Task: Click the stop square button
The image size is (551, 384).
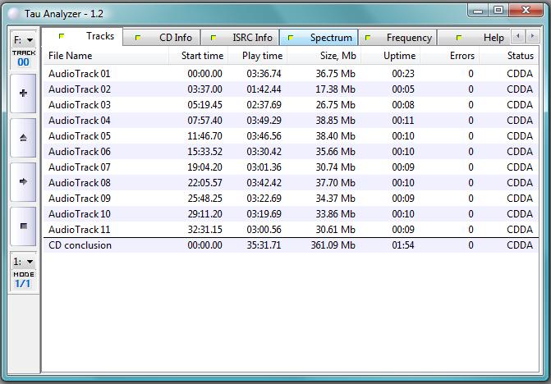Action: click(x=23, y=226)
